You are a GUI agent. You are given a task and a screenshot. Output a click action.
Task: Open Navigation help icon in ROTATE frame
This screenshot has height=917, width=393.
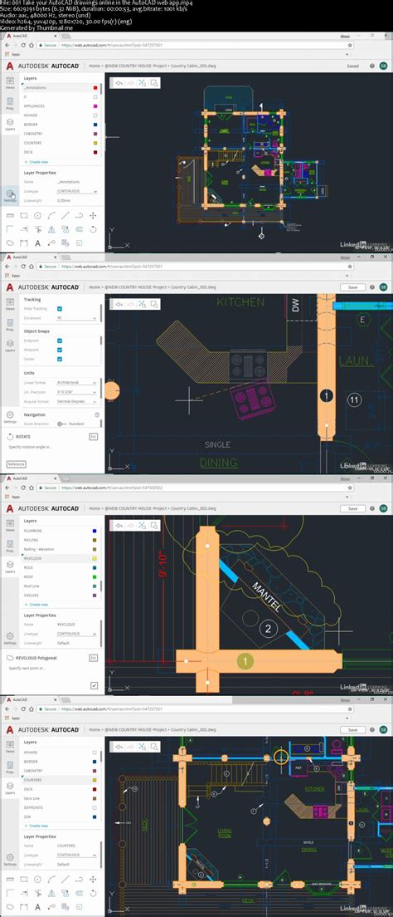click(x=97, y=414)
